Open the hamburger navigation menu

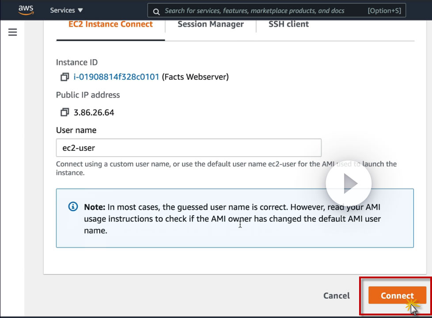pyautogui.click(x=13, y=32)
